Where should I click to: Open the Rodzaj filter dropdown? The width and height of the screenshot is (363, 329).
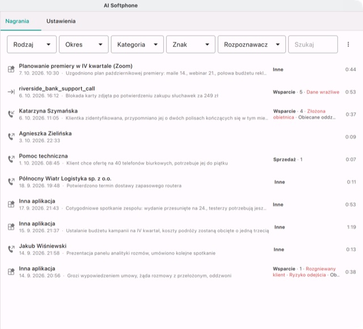coord(32,44)
